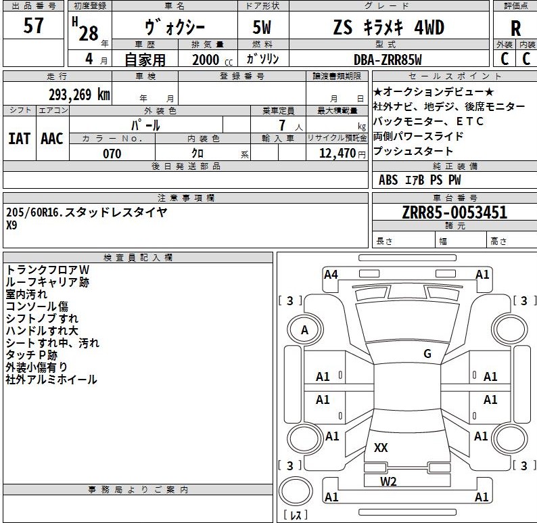Select the registration year H28
Screen dimensions: 537x523
coord(86,30)
